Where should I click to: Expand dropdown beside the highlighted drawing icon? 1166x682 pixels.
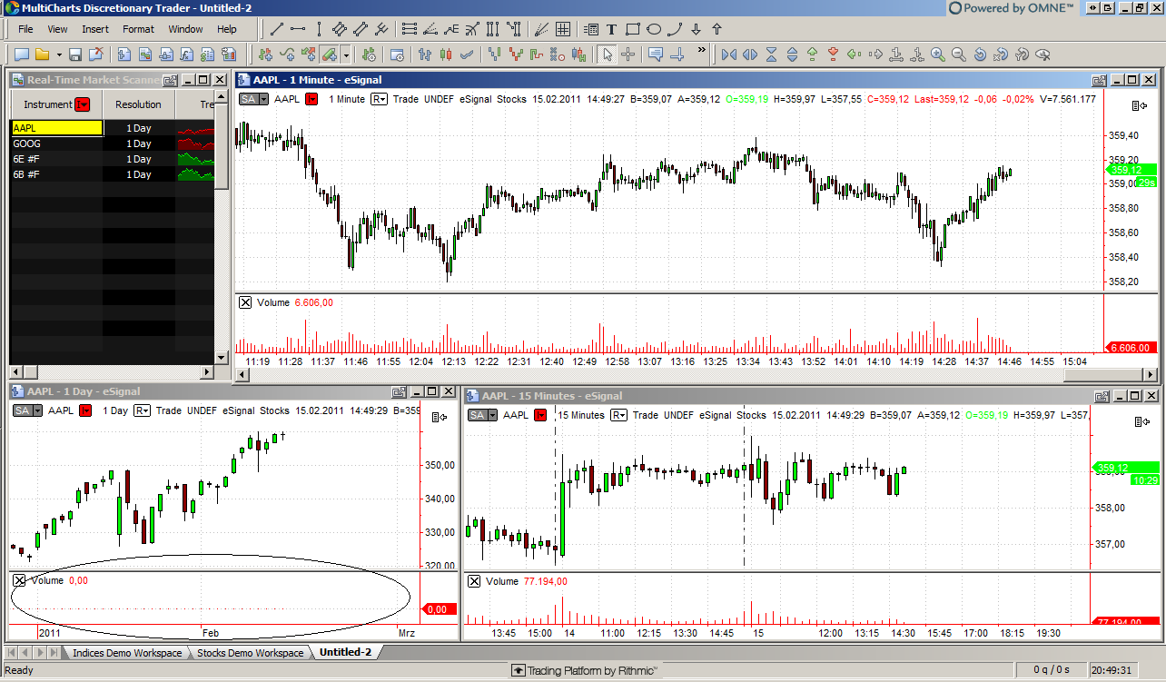coord(346,54)
